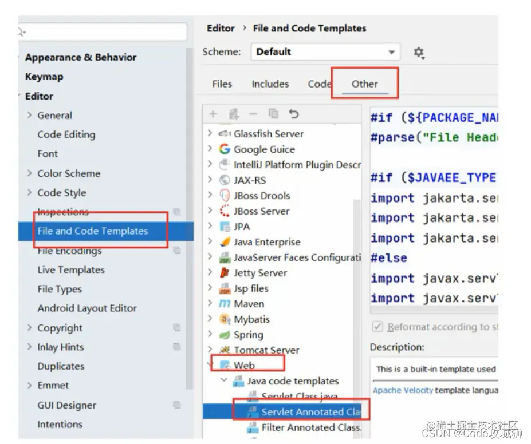531x444 pixels.
Task: Click the JPA icon
Action: tap(225, 226)
